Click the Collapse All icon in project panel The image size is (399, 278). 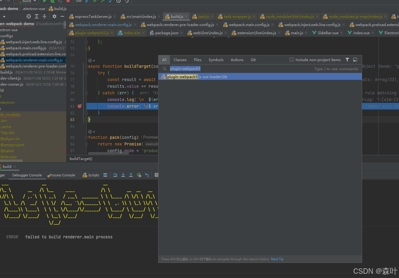pos(44,16)
